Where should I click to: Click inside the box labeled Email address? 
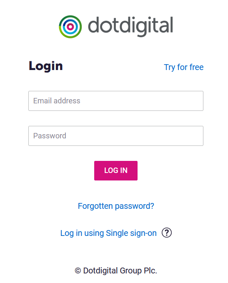pos(116,101)
